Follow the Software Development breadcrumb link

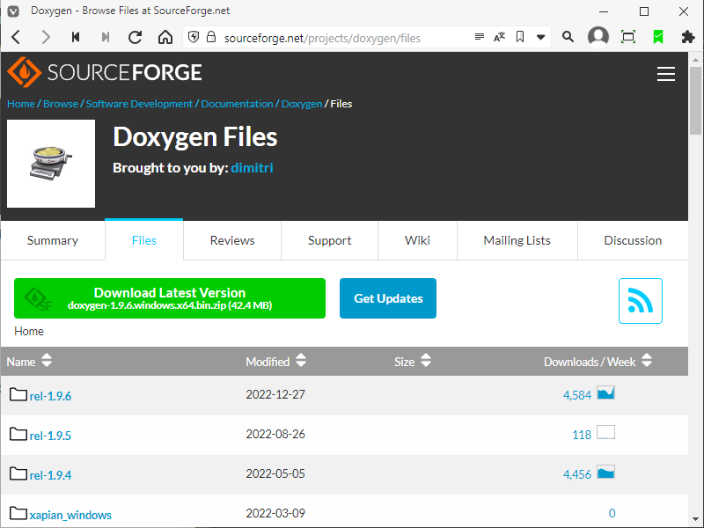click(x=139, y=104)
